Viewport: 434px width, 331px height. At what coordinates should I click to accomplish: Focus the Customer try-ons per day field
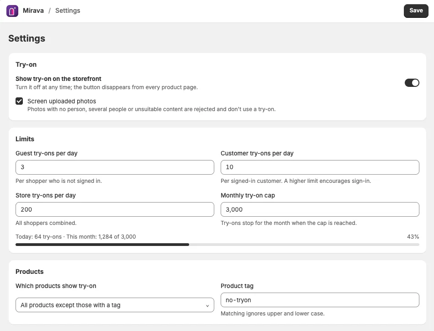[320, 167]
